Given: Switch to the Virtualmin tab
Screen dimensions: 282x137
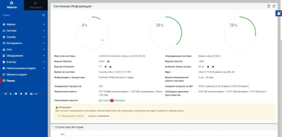Looking at the screenshot, I should (36, 5).
